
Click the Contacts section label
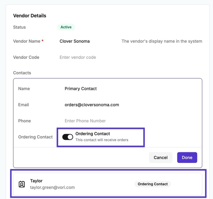click(22, 73)
